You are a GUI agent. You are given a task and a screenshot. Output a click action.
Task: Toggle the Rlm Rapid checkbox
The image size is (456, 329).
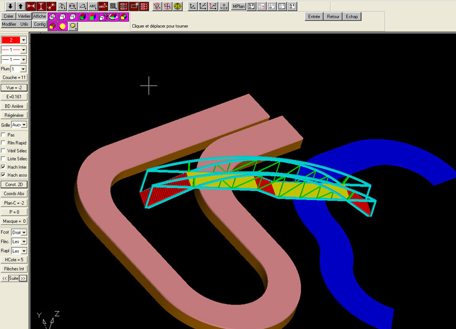click(x=4, y=143)
